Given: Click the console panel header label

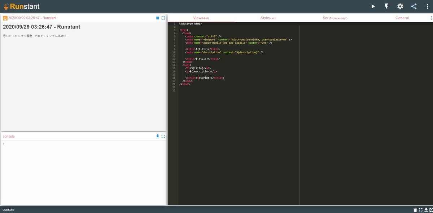Looking at the screenshot, I should pos(9,136).
